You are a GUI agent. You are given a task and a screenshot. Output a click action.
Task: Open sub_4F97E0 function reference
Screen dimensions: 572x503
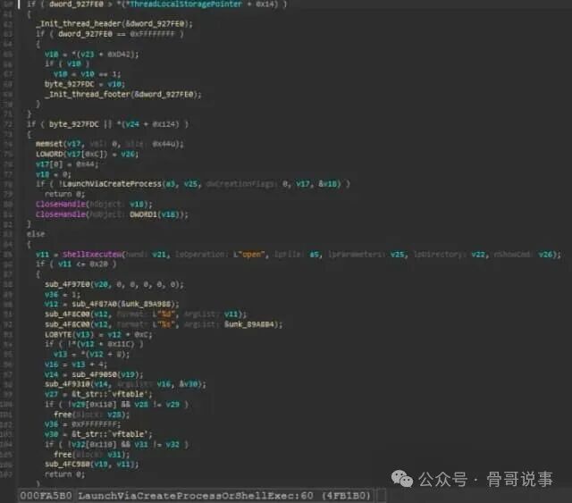click(68, 284)
